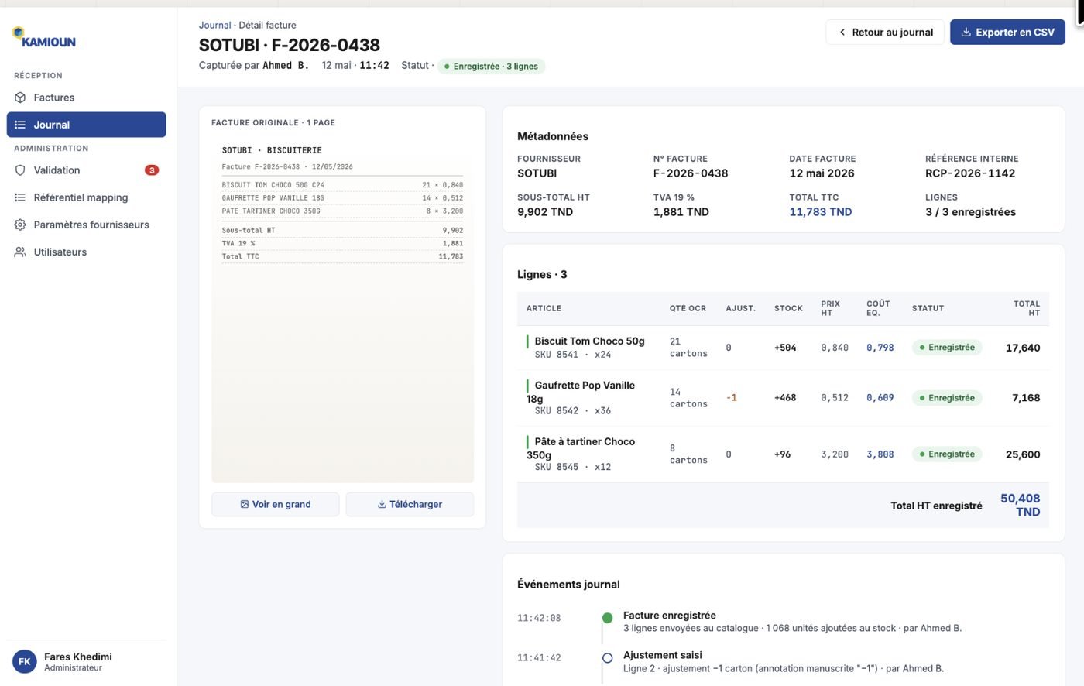Click the +504 stock value
Image resolution: width=1084 pixels, height=686 pixels.
(x=785, y=348)
